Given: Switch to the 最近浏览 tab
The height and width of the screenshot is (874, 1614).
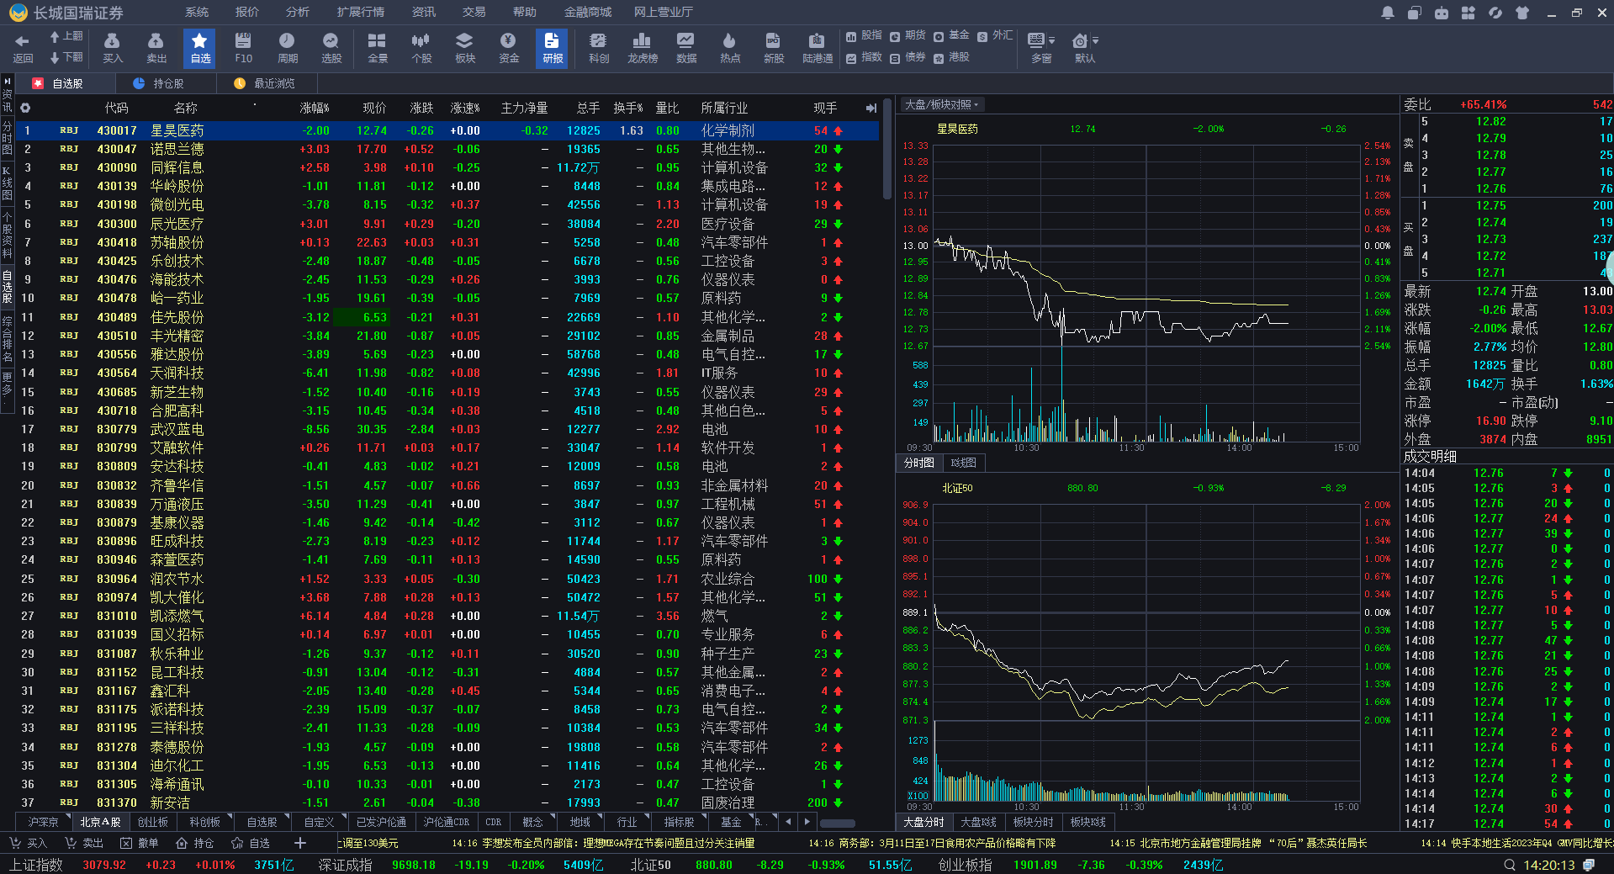Looking at the screenshot, I should [266, 83].
